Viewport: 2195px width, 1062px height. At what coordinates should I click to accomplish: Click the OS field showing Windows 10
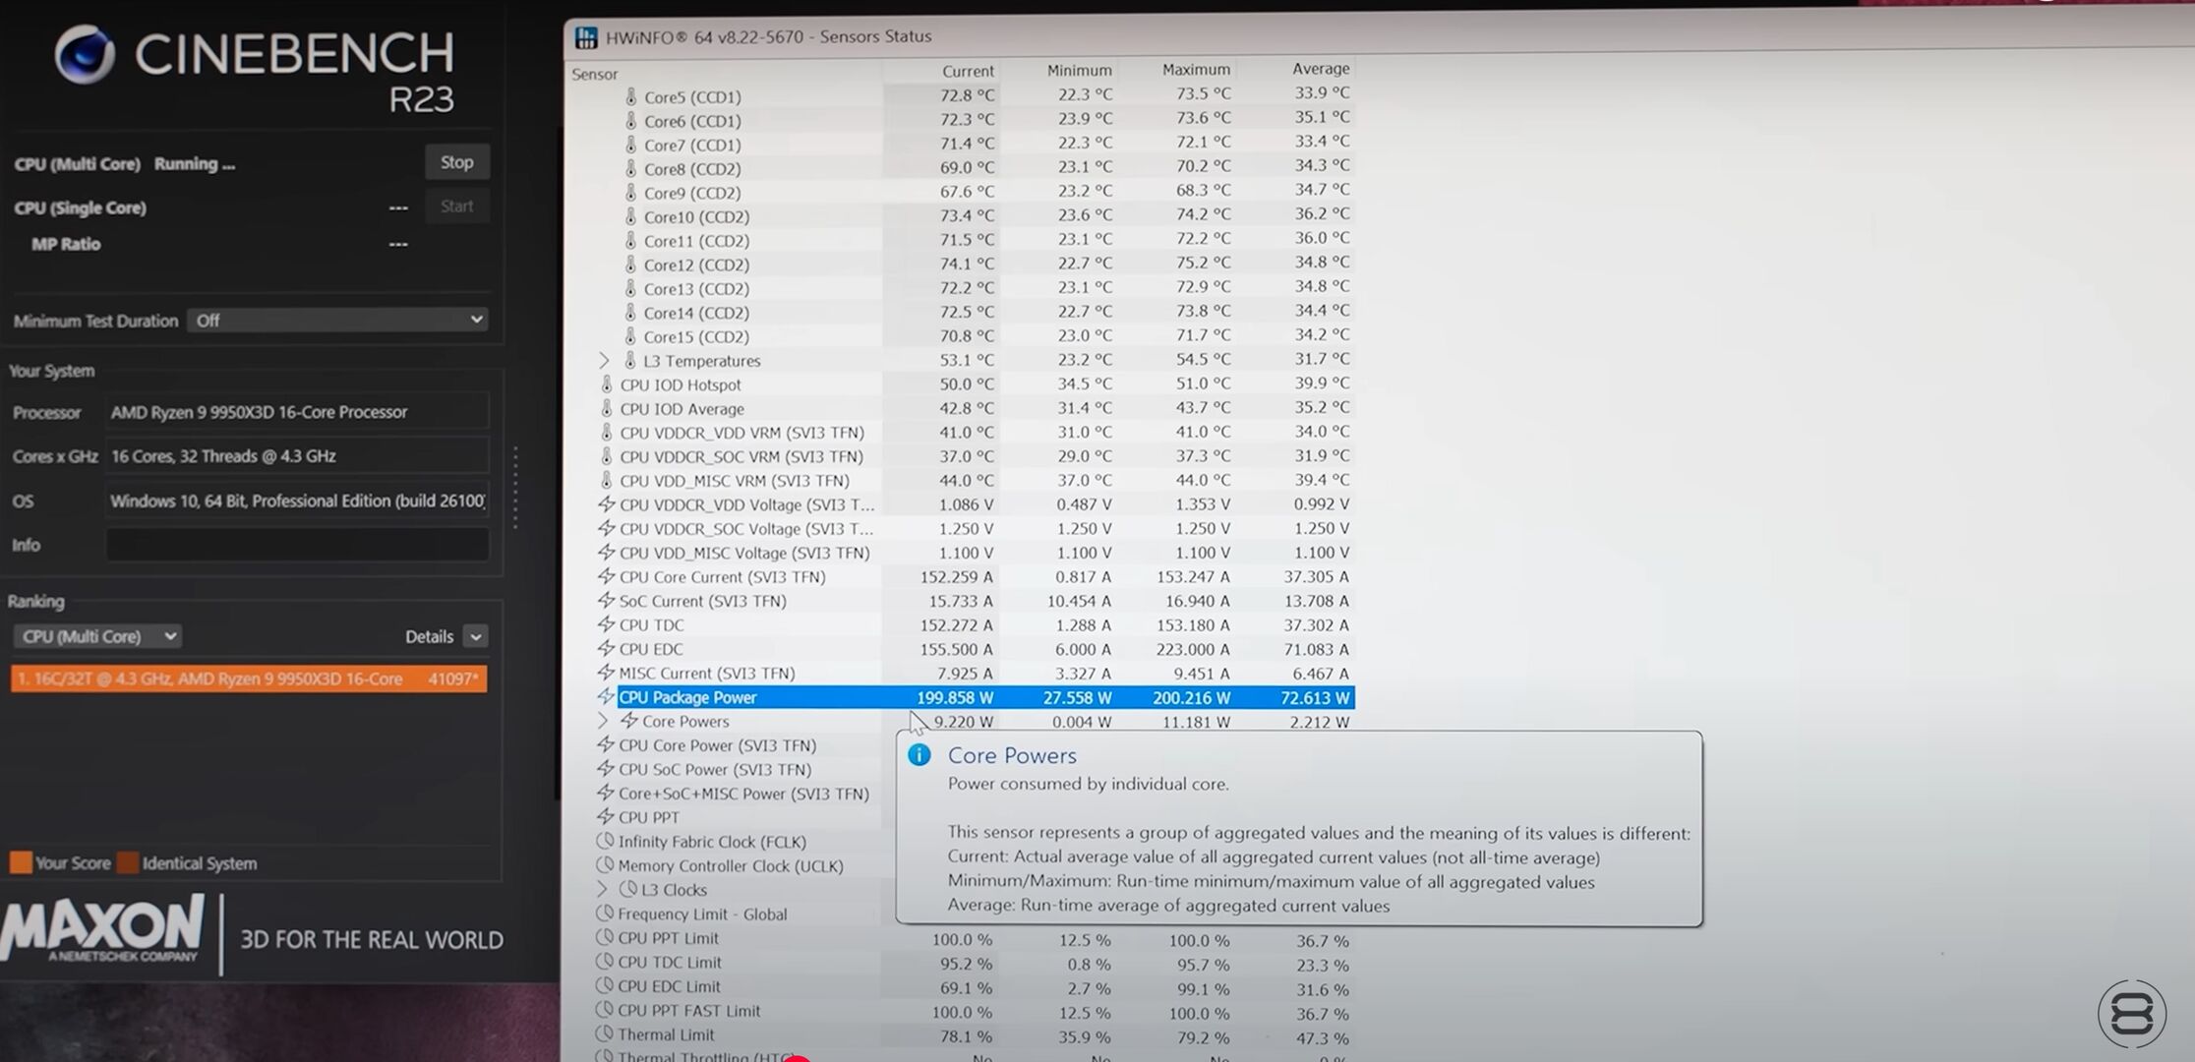tap(297, 501)
